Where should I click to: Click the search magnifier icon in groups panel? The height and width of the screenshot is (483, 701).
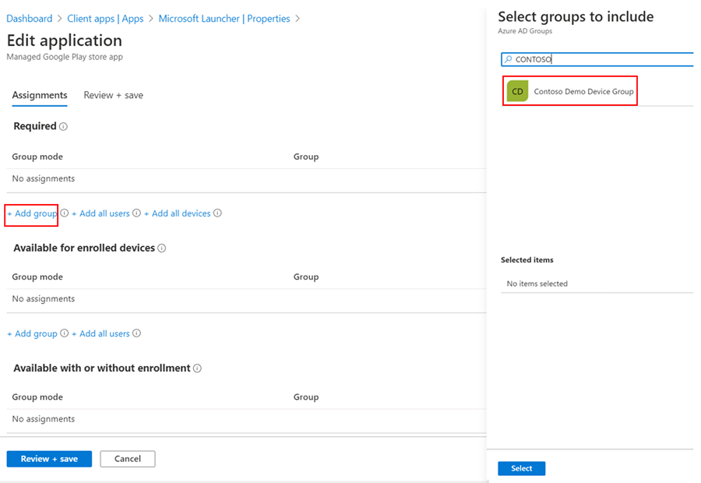coord(509,59)
